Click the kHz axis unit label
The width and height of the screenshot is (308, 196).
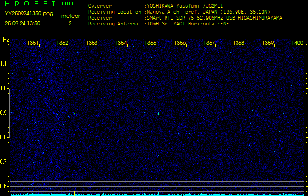click(x=4, y=39)
